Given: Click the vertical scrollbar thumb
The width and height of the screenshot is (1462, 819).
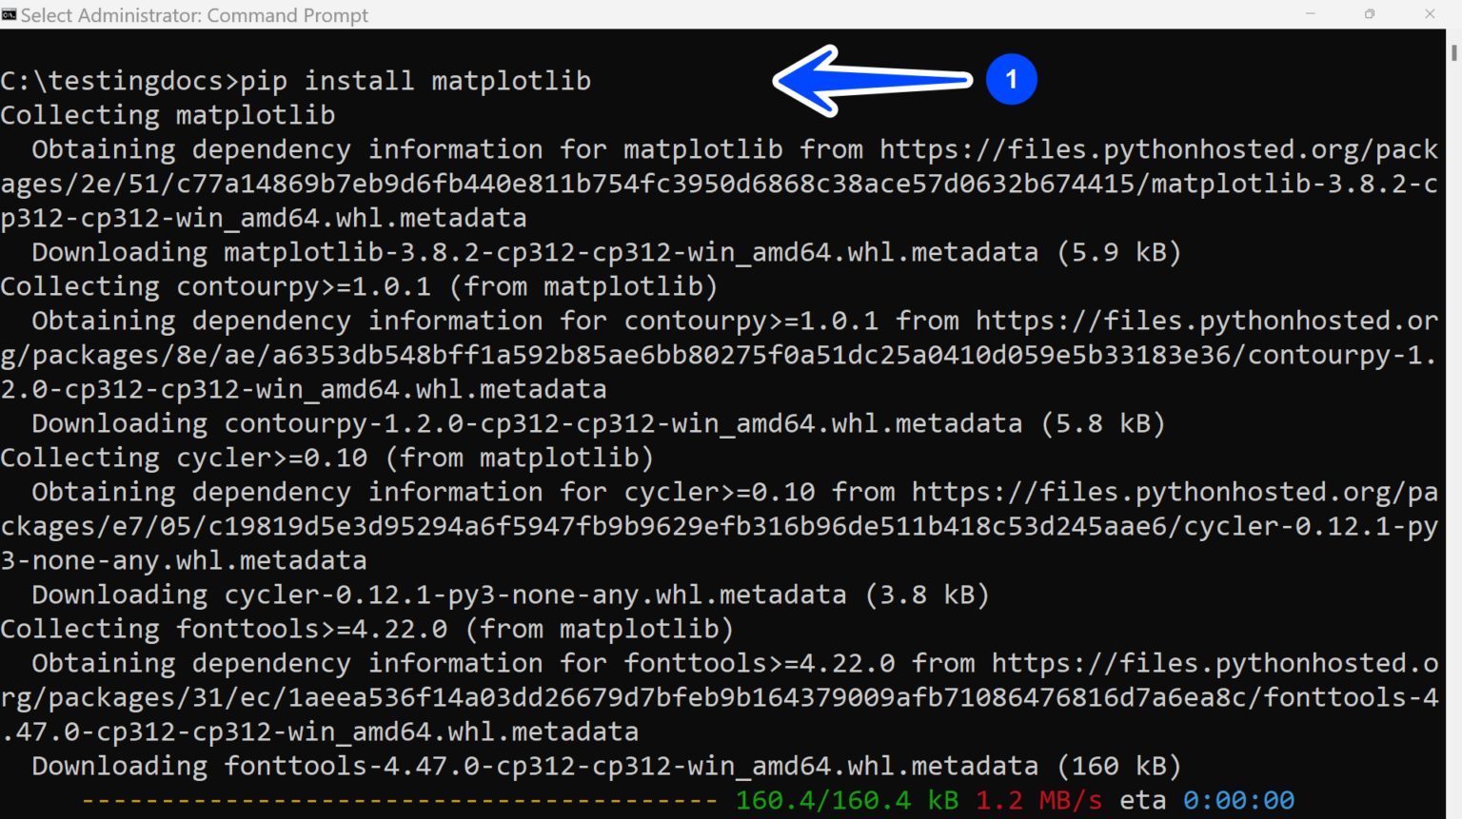Looking at the screenshot, I should pyautogui.click(x=1453, y=51).
